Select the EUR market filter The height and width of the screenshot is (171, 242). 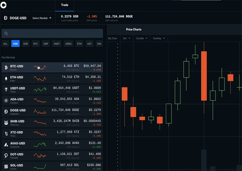(26, 44)
